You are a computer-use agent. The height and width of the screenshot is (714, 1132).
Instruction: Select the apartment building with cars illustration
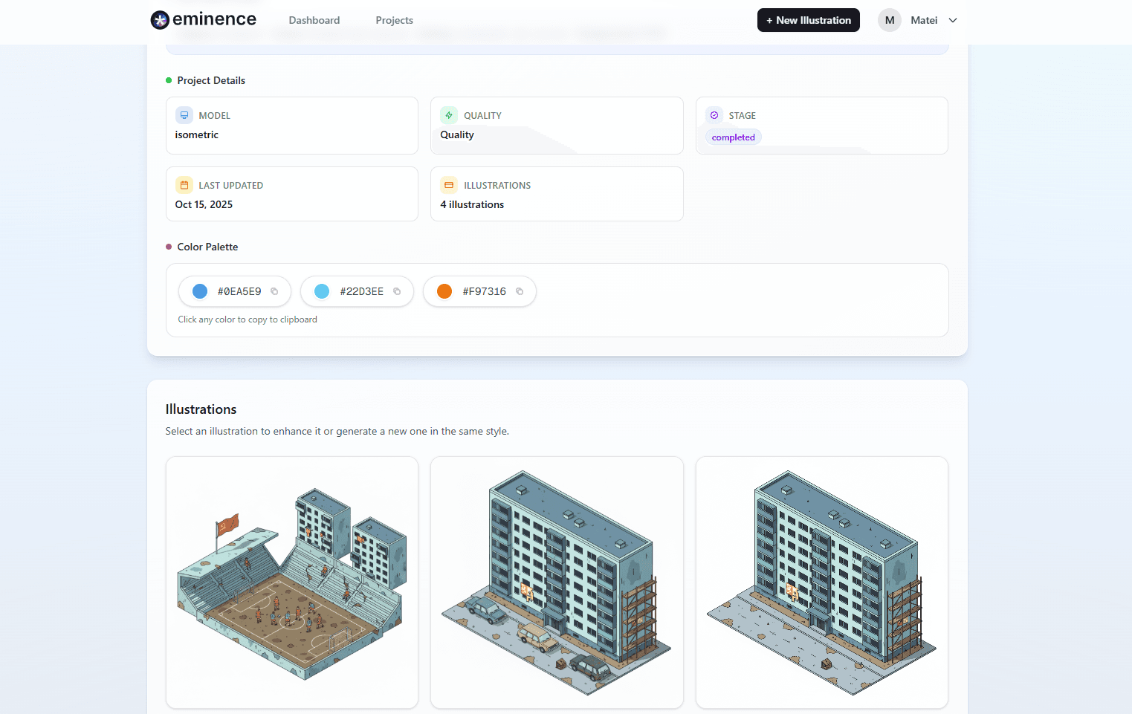(557, 582)
